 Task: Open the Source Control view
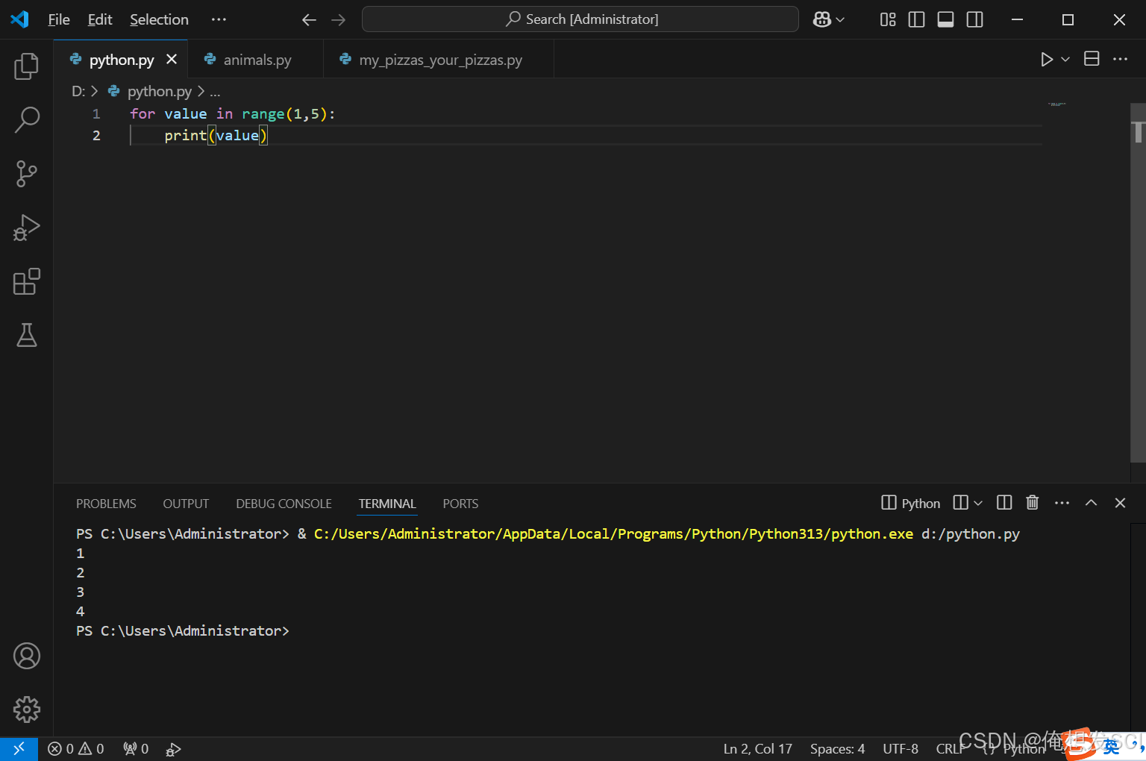pyautogui.click(x=27, y=174)
